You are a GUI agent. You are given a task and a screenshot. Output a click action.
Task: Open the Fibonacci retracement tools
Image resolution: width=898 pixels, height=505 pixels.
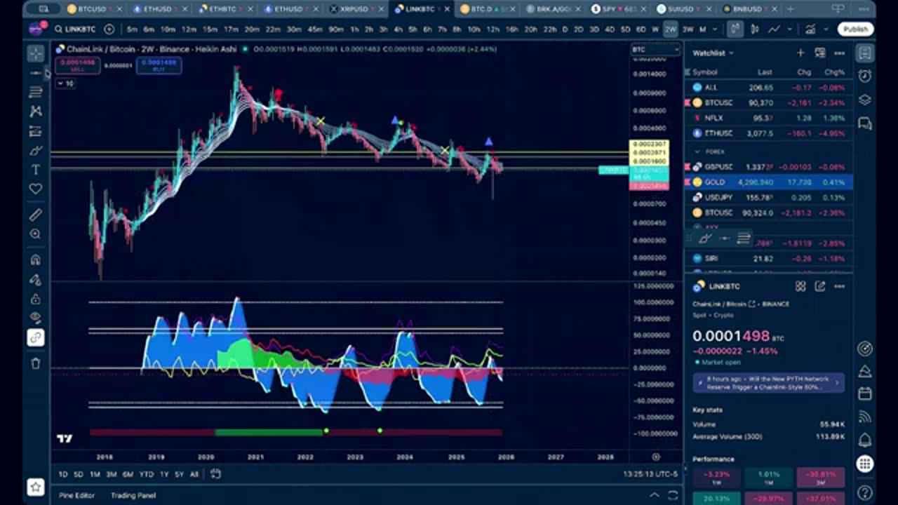(36, 92)
